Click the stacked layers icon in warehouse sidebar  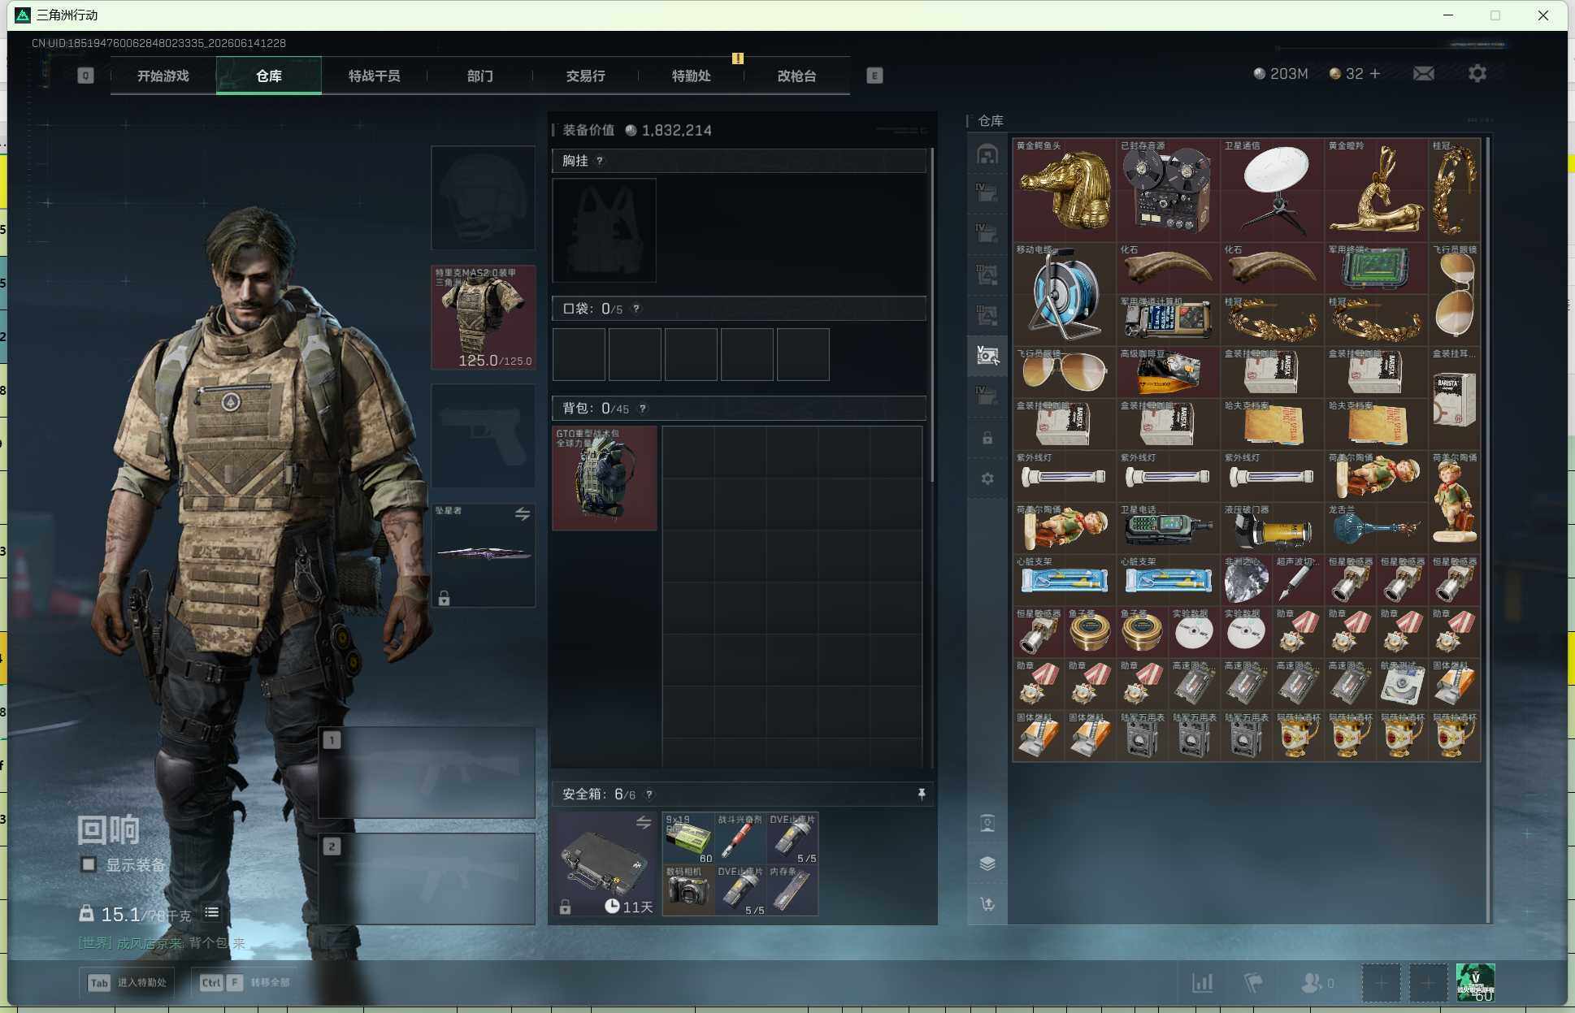[x=987, y=863]
